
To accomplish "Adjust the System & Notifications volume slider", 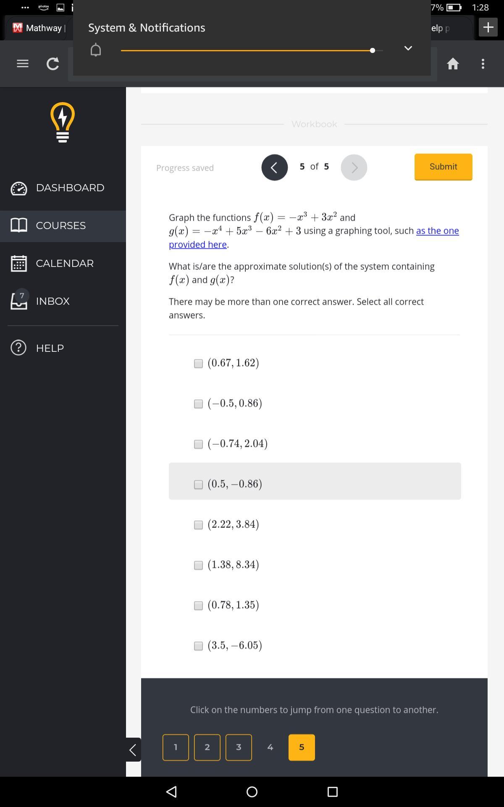I will [x=372, y=50].
